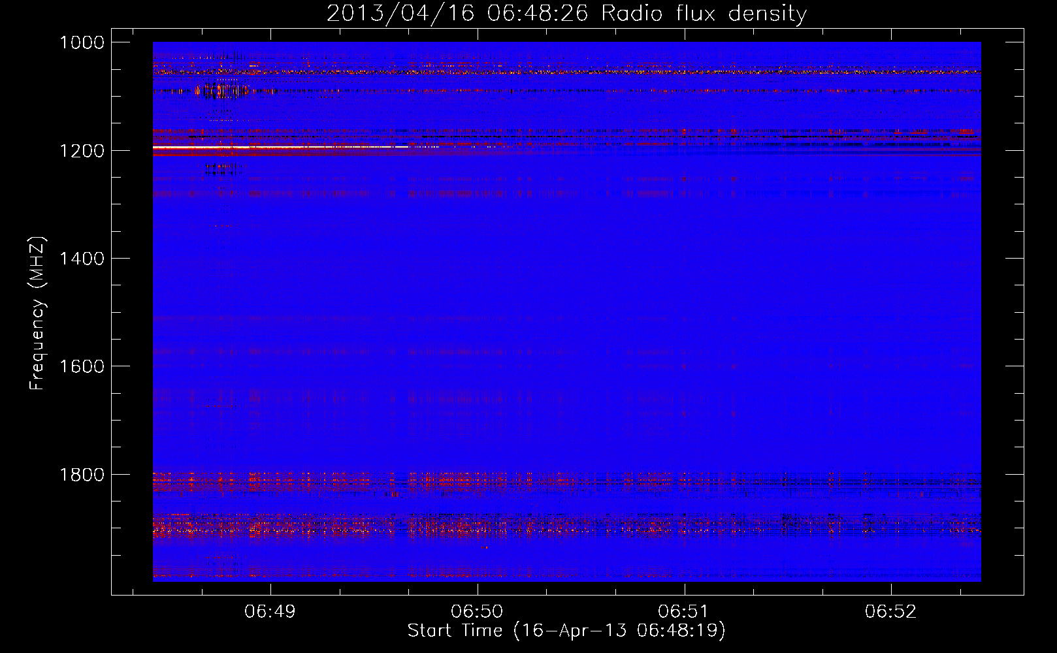Screen dimensions: 1057x653
Task: Click the plot title "2013/04/16 06:48:26 Radio flux density"
Action: click(566, 13)
